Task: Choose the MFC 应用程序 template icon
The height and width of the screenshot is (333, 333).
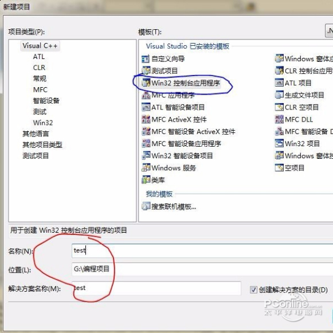Action: pos(146,95)
